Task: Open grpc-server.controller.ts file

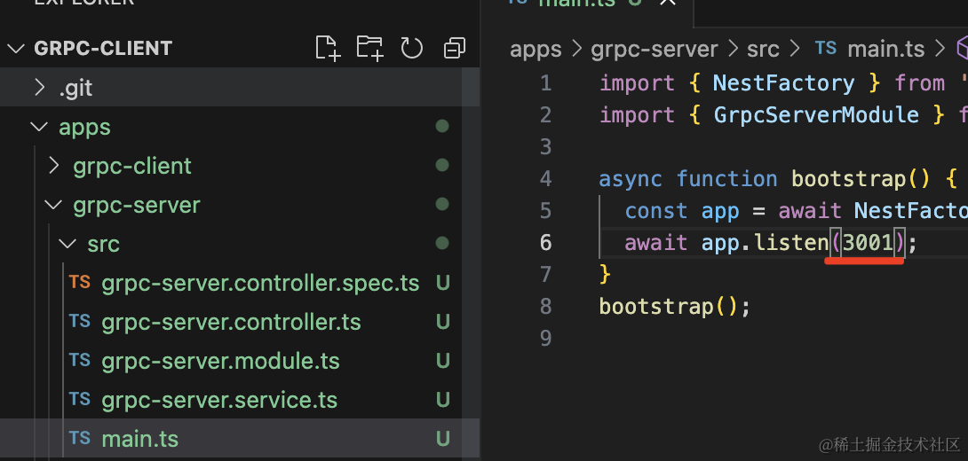Action: tap(231, 322)
